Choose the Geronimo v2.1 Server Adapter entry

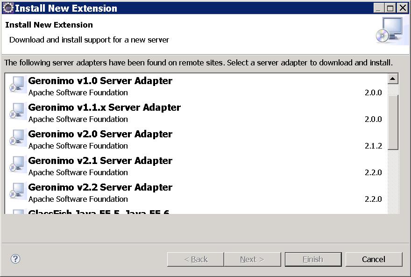tap(196, 166)
